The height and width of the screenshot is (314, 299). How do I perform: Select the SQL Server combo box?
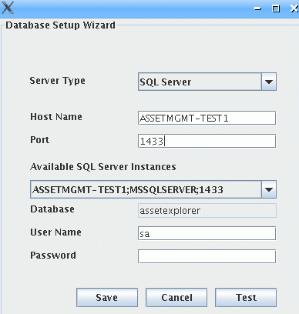(207, 82)
